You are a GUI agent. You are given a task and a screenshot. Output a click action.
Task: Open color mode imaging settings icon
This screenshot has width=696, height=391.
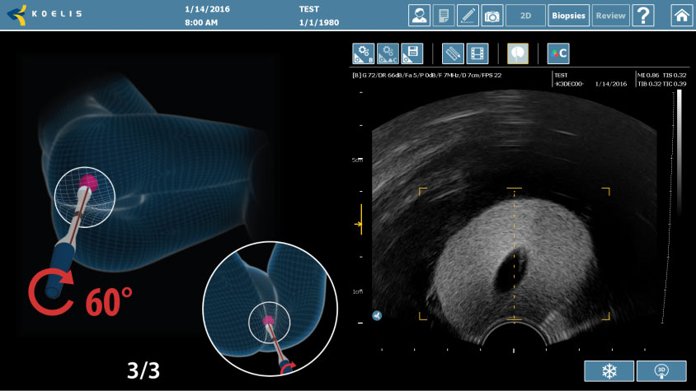click(388, 54)
